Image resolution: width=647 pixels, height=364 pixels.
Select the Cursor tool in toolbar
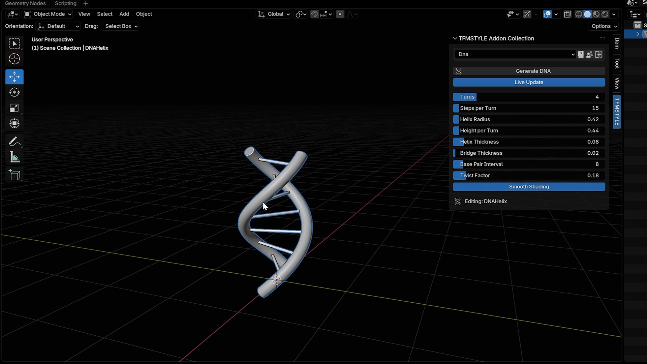(14, 59)
